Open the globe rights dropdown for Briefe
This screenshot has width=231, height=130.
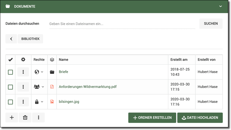tap(39, 72)
